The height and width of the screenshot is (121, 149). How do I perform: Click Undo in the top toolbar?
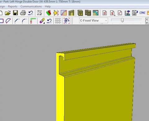31,13
